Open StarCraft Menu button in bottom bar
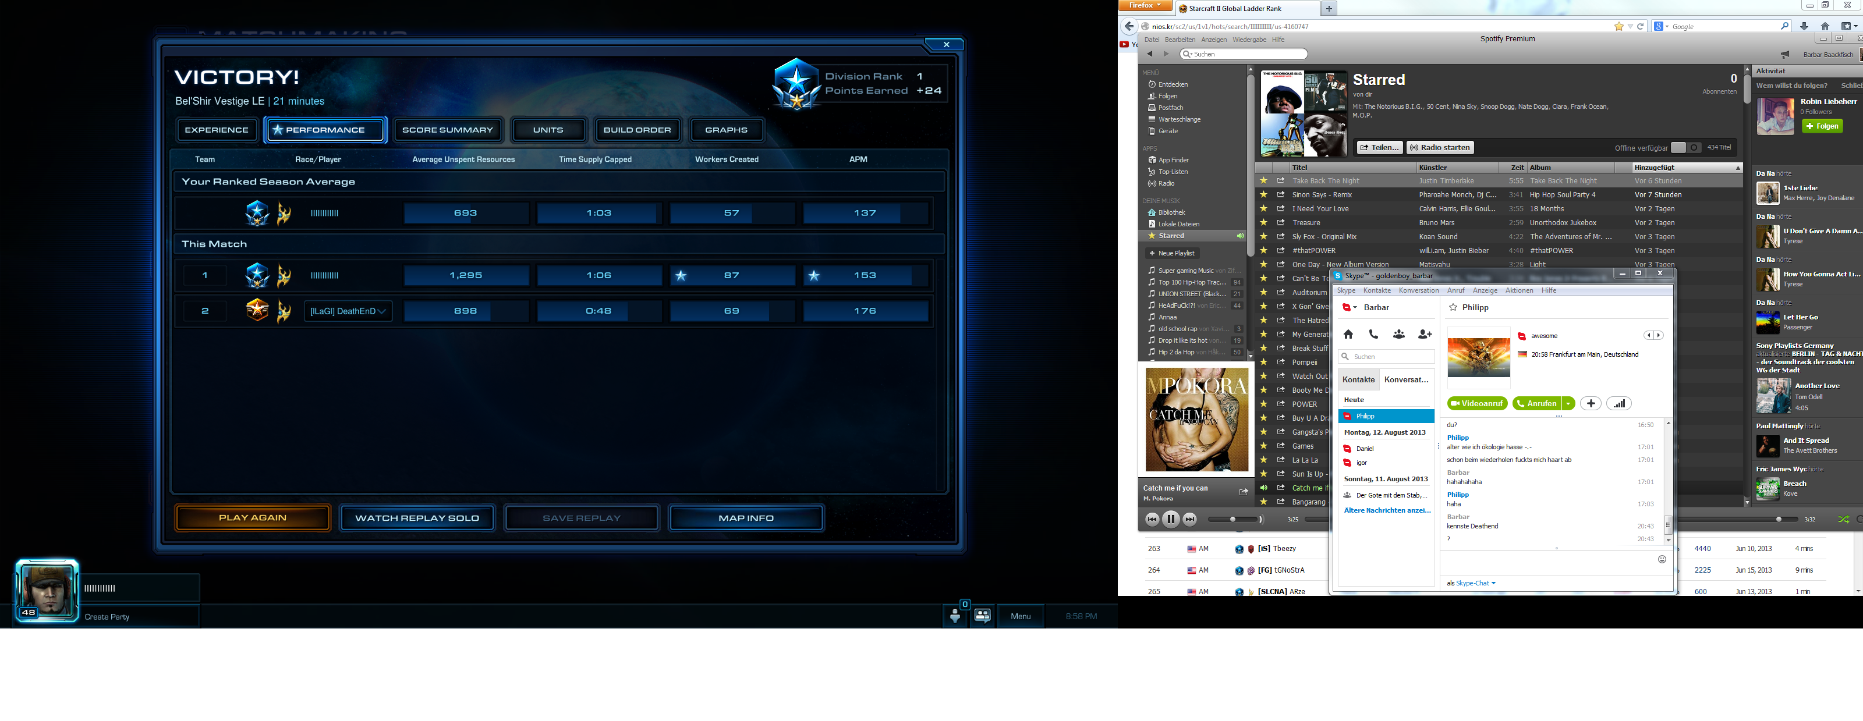Viewport: 1863px width, 721px height. (1021, 616)
